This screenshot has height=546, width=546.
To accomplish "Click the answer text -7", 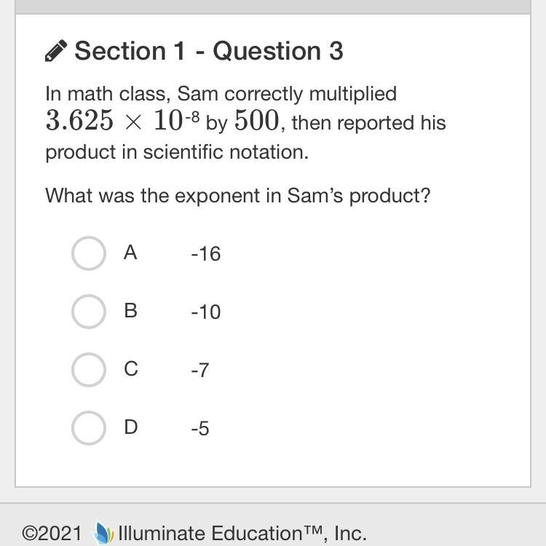I will tap(200, 371).
